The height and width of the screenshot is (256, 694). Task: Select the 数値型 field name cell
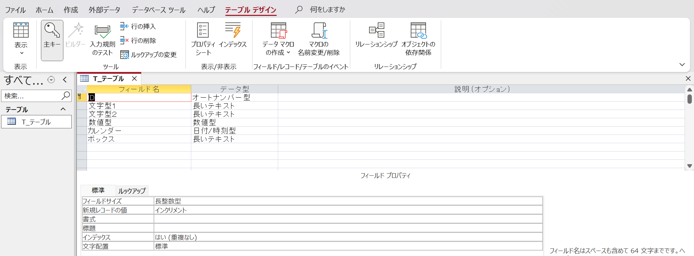pos(139,122)
